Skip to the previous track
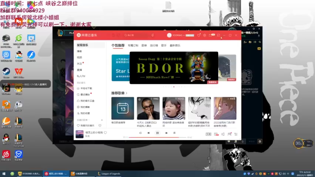315x177 pixels. click(148, 133)
